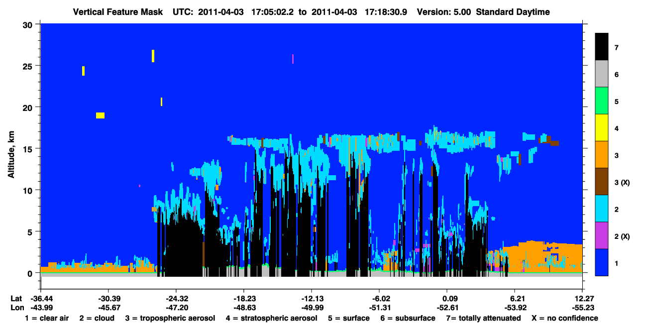The width and height of the screenshot is (647, 332).
Task: Click the cyan cloud color swatch
Action: pos(602,208)
